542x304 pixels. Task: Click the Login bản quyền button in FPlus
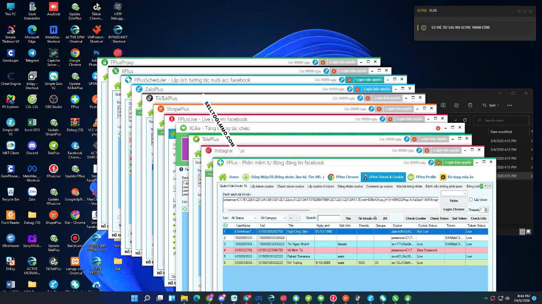458,163
